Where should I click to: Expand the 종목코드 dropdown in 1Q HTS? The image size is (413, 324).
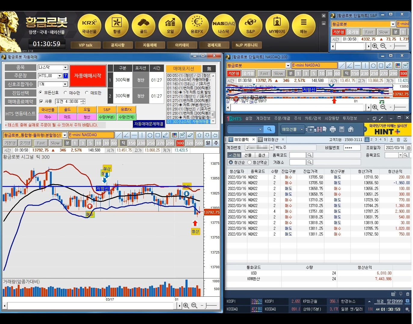(x=400, y=155)
